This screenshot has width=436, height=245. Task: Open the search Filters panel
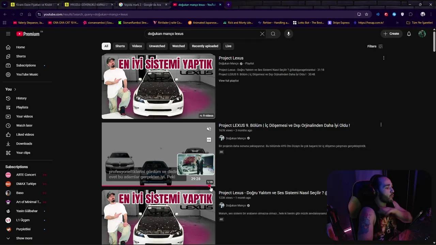pos(375,46)
